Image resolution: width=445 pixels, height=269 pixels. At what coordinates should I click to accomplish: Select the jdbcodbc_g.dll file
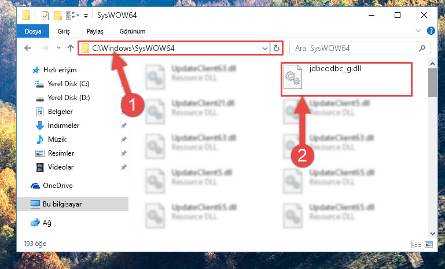346,79
